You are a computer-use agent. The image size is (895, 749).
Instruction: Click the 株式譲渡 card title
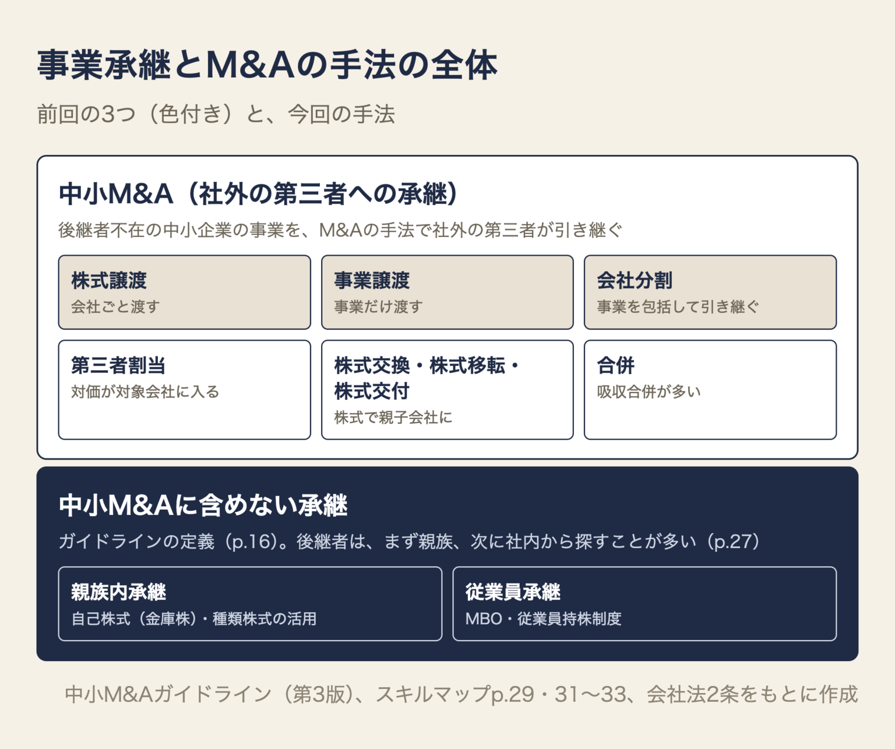click(x=109, y=281)
